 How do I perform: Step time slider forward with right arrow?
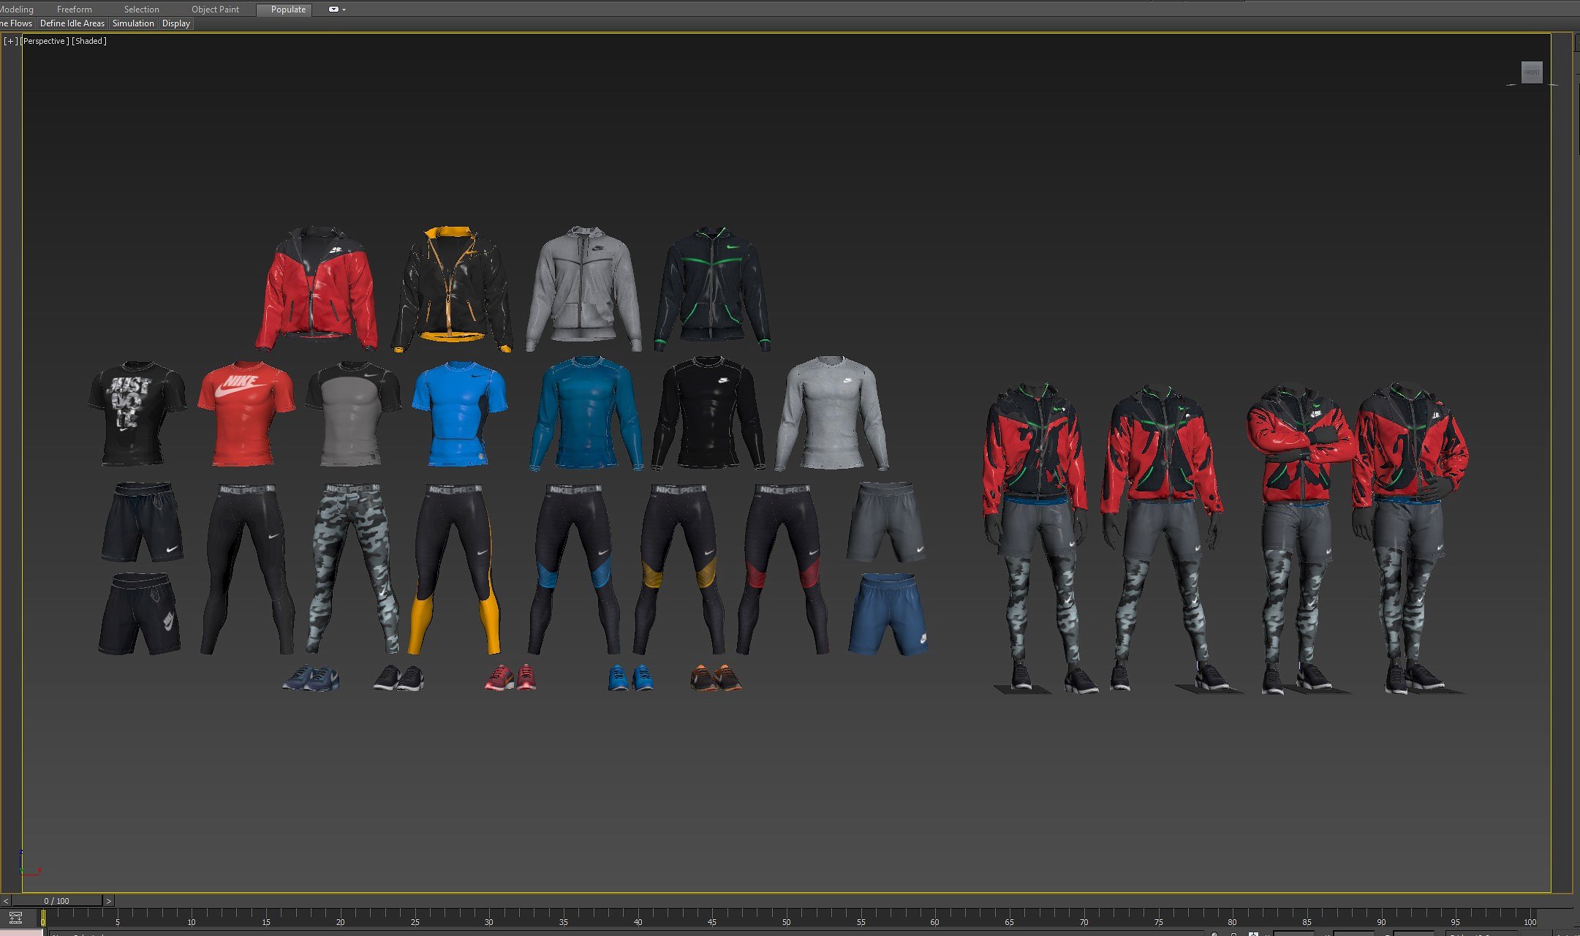[108, 901]
